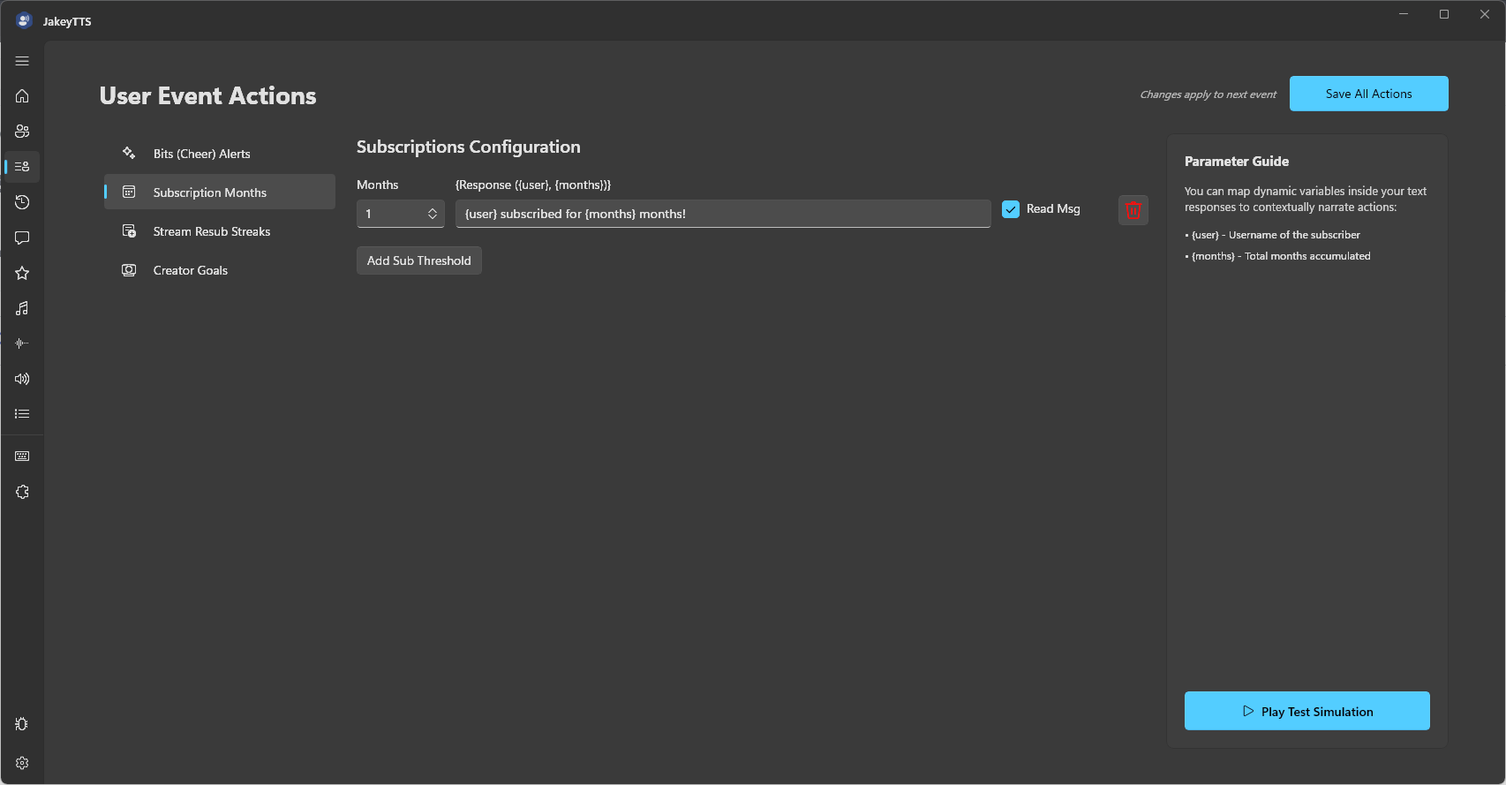This screenshot has width=1506, height=785.
Task: Open the hamburger navigation menu
Action: 22,61
